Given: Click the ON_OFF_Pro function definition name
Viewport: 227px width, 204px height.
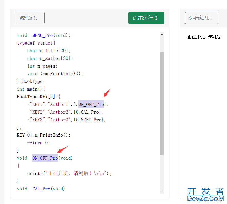Looking at the screenshot, I should (45, 158).
